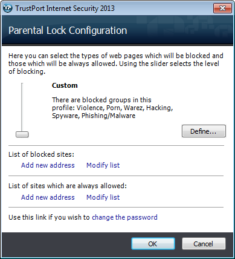Modify list of blocked sites
Image resolution: width=235 pixels, height=259 pixels.
103,165
